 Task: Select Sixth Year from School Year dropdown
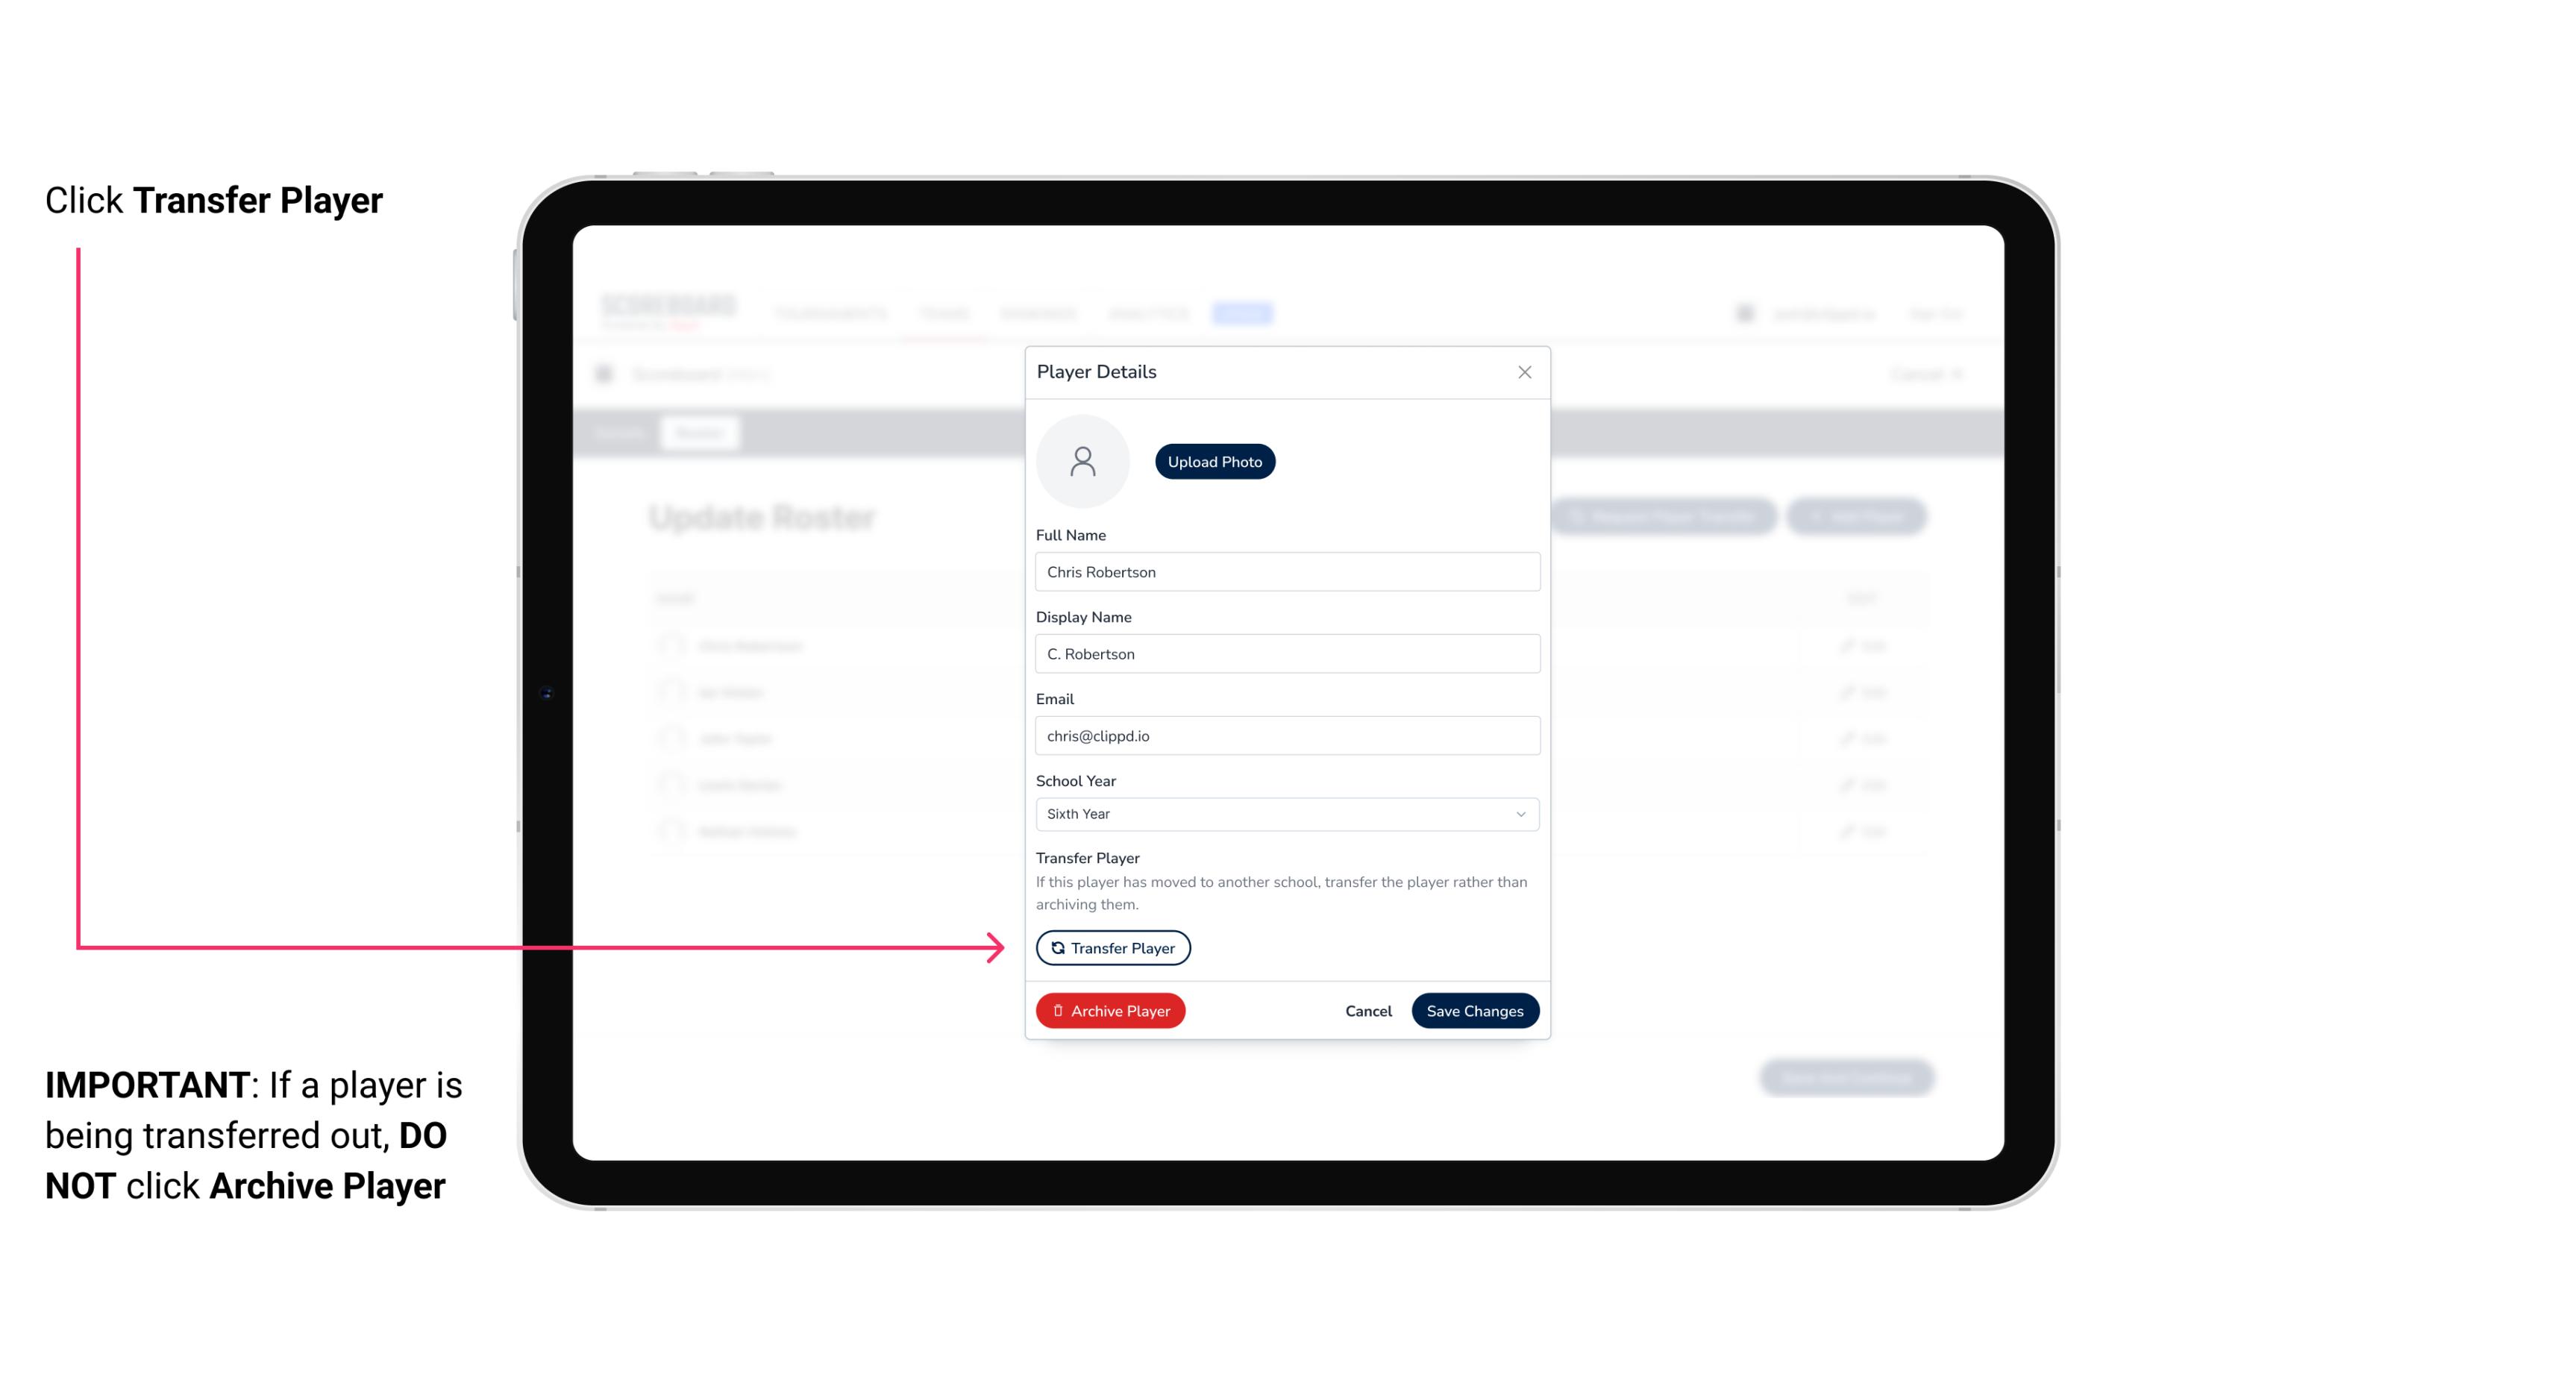point(1284,812)
